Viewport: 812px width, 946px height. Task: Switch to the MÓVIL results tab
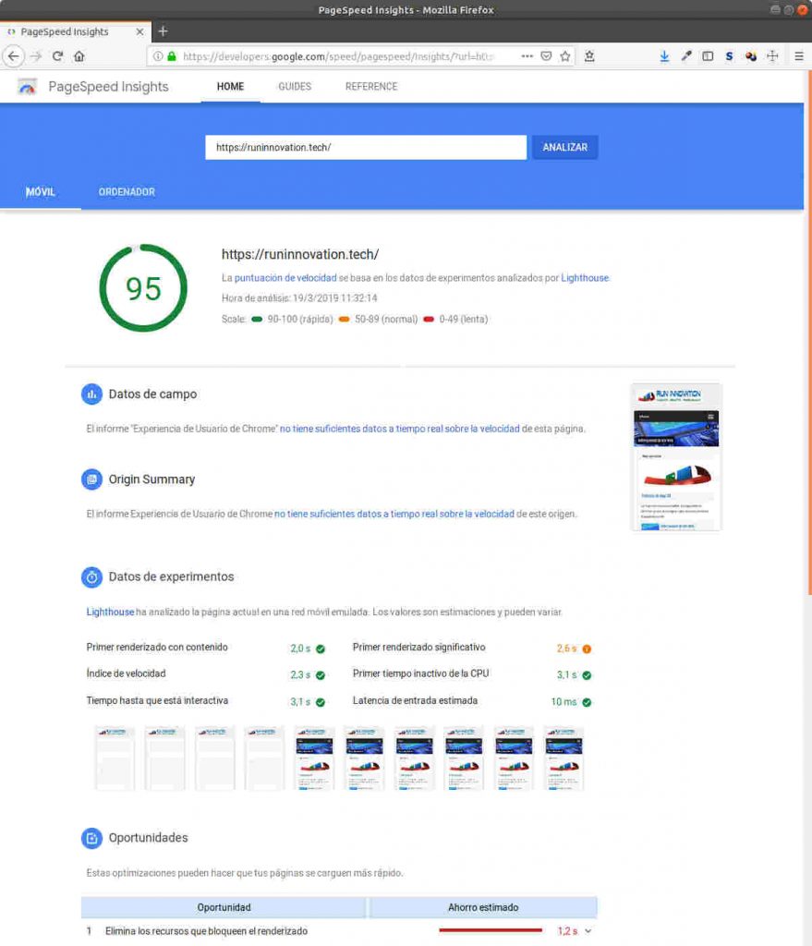[x=41, y=192]
